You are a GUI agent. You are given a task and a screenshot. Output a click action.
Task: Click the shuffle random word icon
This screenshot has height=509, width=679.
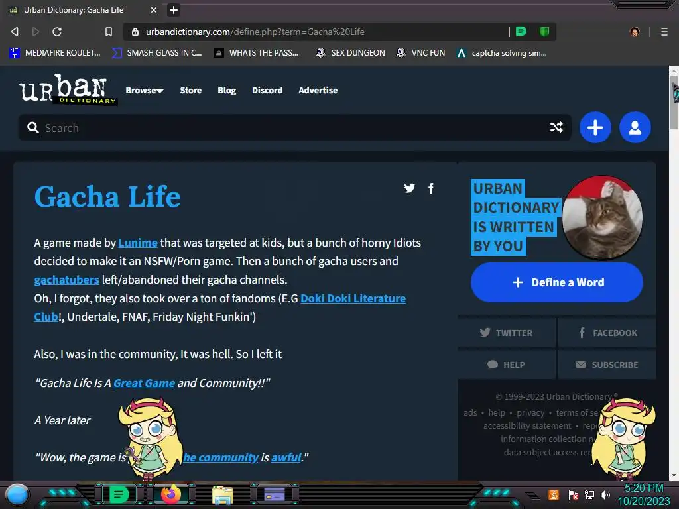pyautogui.click(x=556, y=127)
